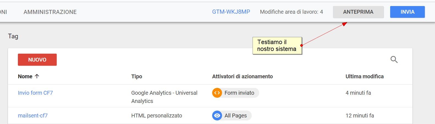Click the orange Form inviato trigger icon
The image size is (435, 124).
tap(217, 93)
